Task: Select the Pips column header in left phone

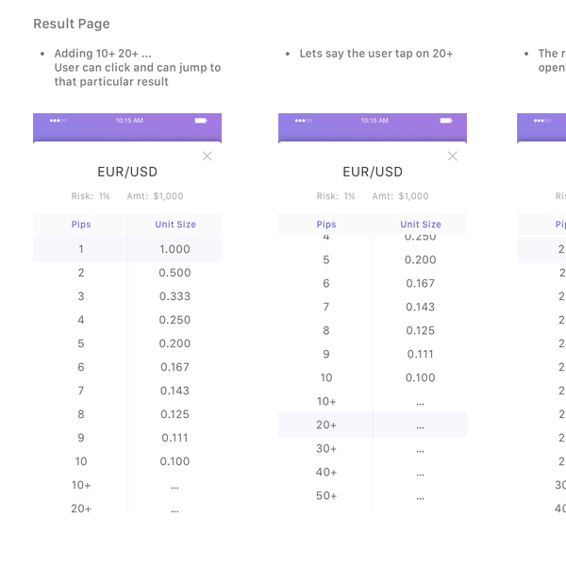Action: point(81,225)
